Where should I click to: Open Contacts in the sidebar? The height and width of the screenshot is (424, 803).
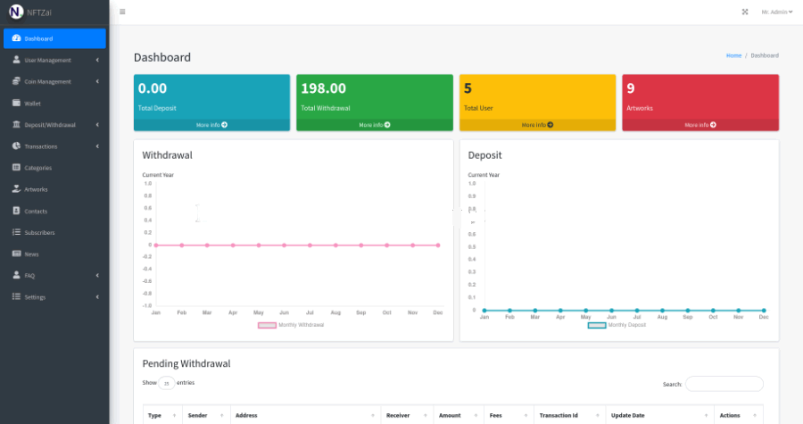point(36,211)
